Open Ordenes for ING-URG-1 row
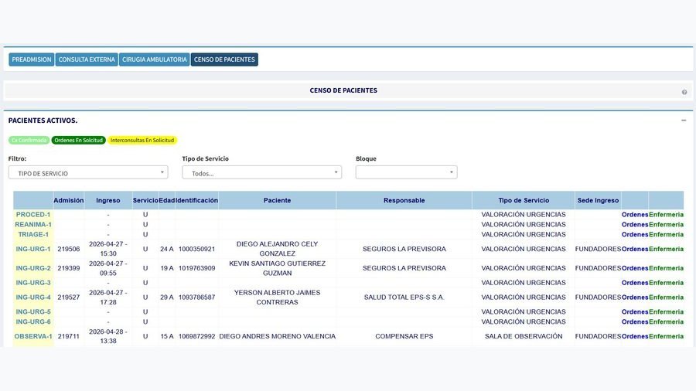 tap(635, 249)
